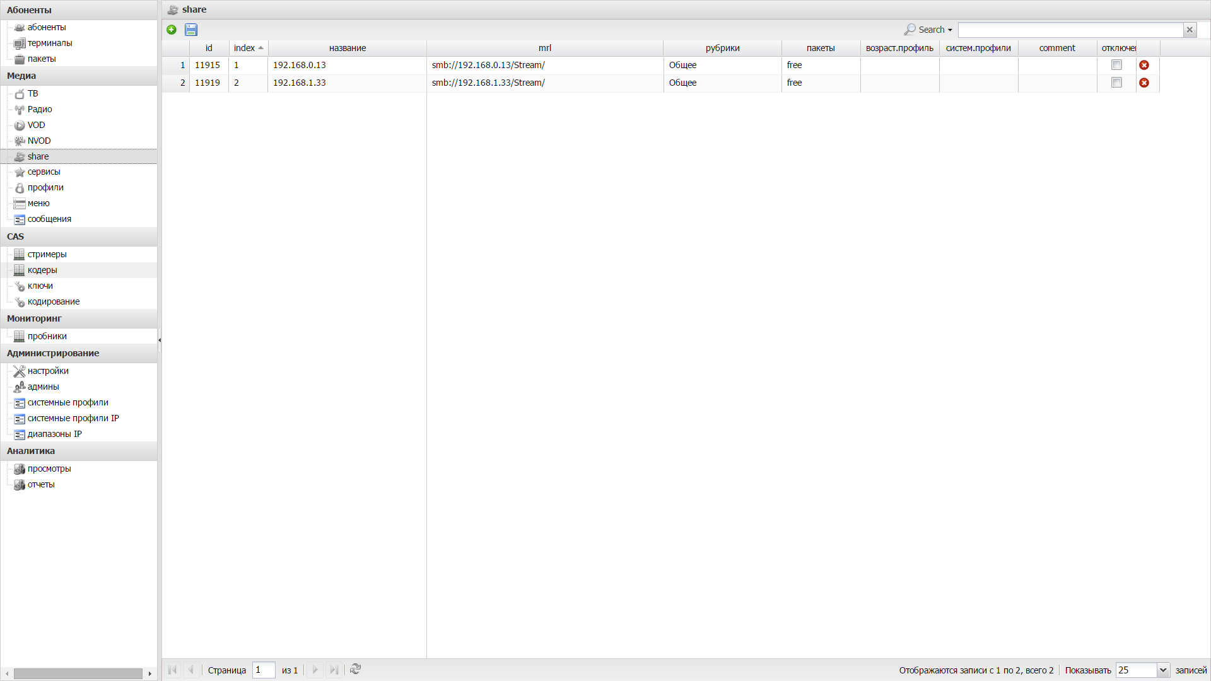The image size is (1211, 681).
Task: Click the green add record icon
Action: click(x=172, y=29)
